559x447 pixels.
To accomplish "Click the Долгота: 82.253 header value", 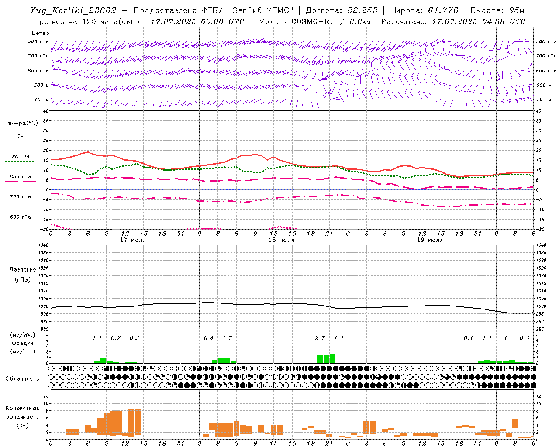I will [x=342, y=10].
